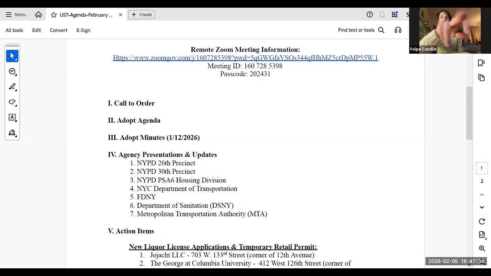This screenshot has width=491, height=276.
Task: Open the notifications bell
Action: pos(382,15)
